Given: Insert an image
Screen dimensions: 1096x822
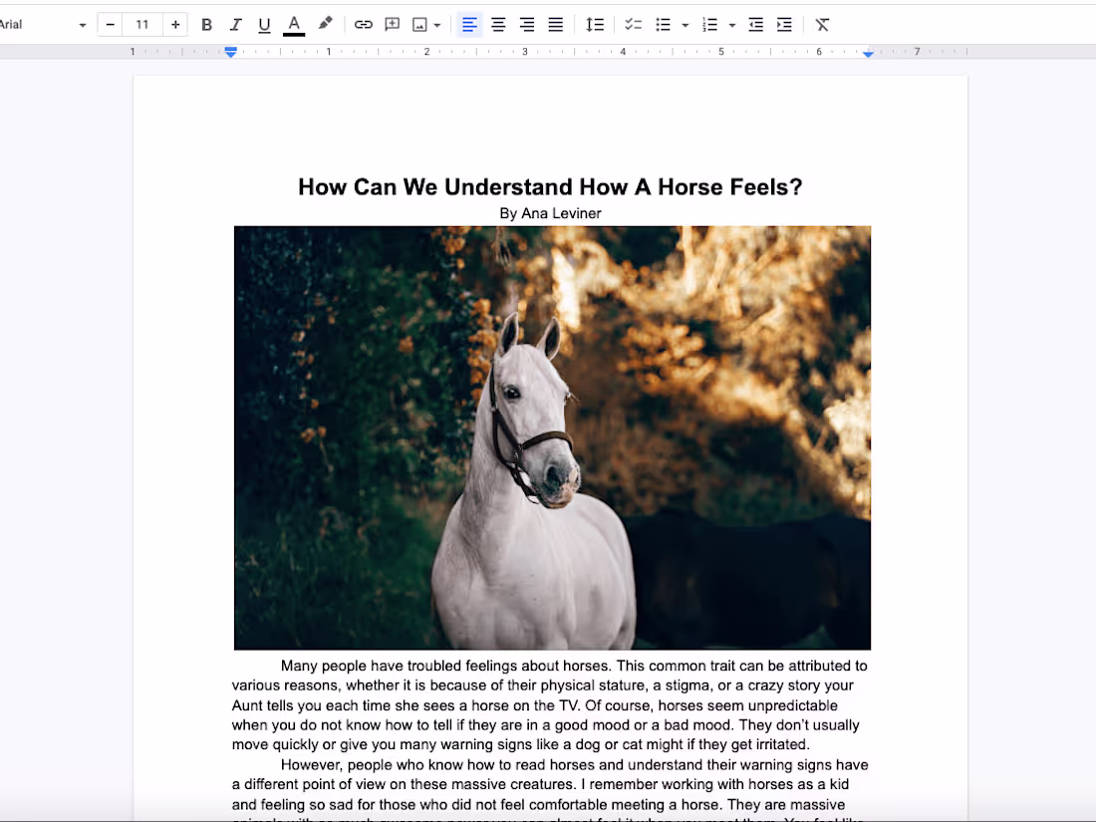Looking at the screenshot, I should click(419, 24).
